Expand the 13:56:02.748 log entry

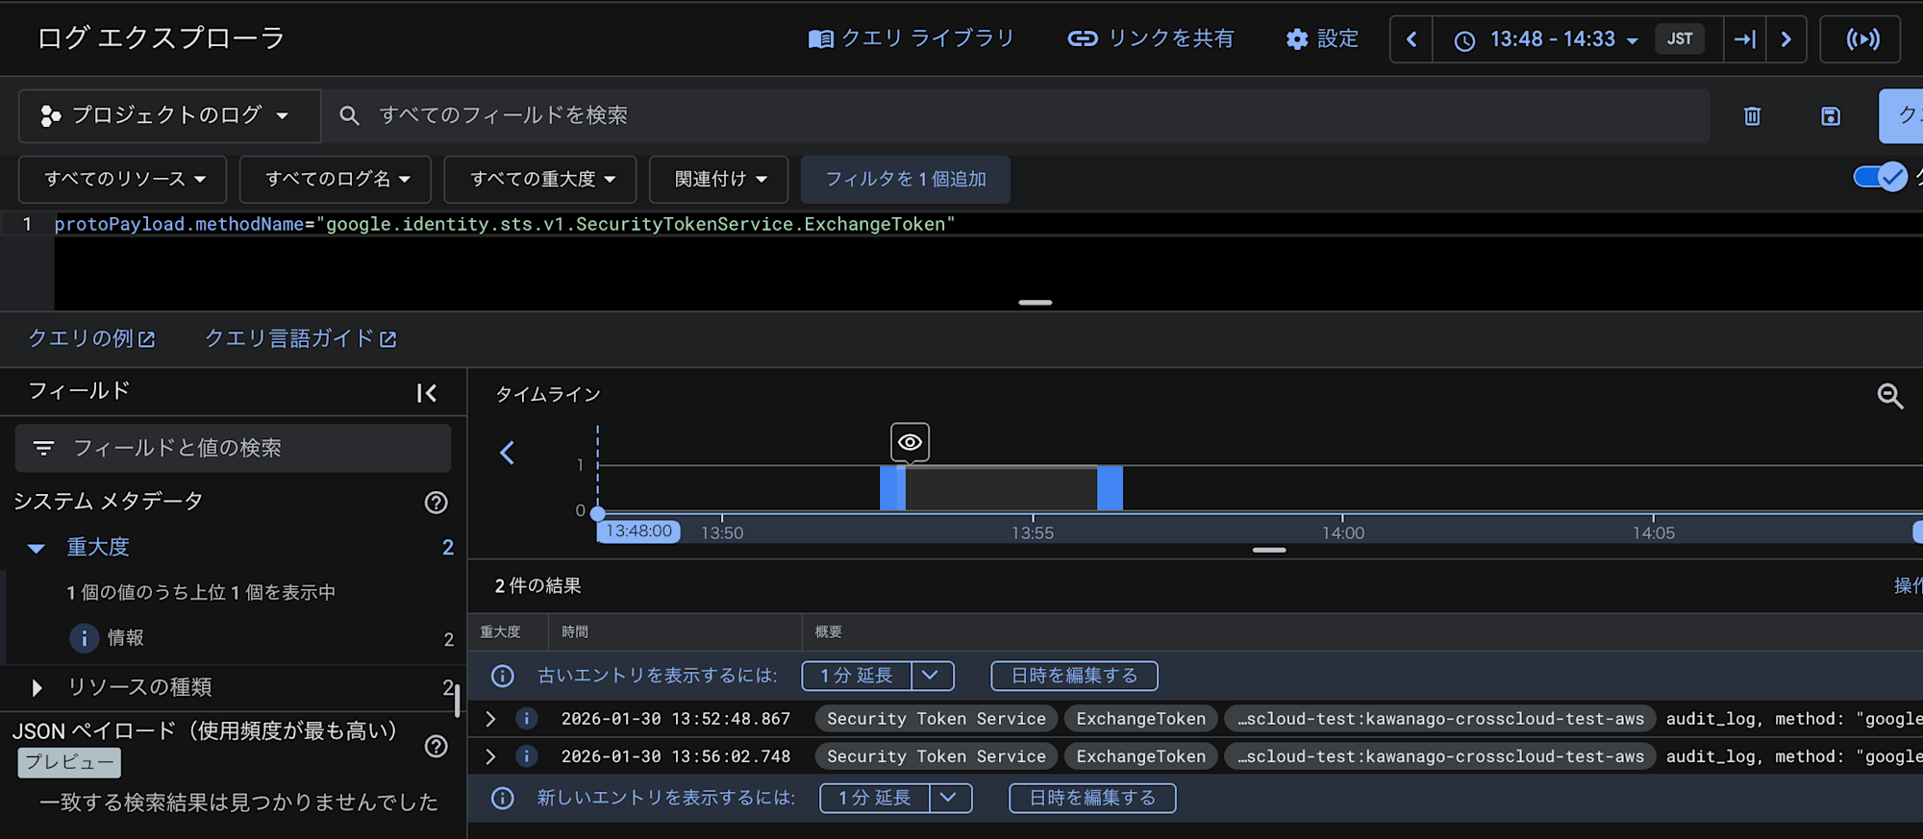pos(490,756)
